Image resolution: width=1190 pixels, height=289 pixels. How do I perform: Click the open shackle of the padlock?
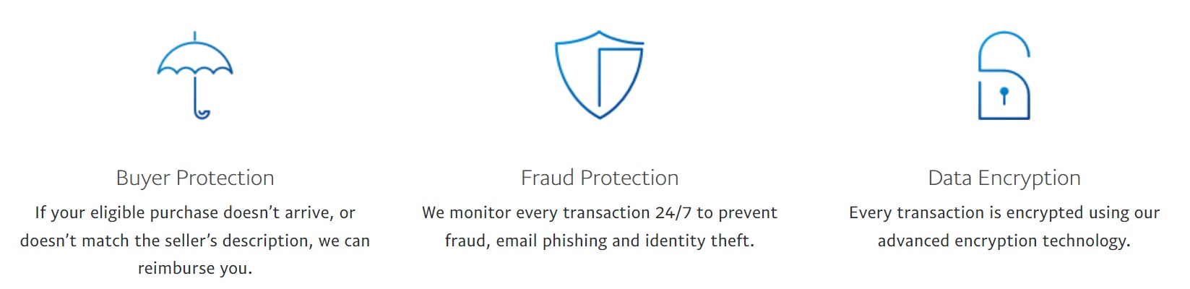(1004, 51)
